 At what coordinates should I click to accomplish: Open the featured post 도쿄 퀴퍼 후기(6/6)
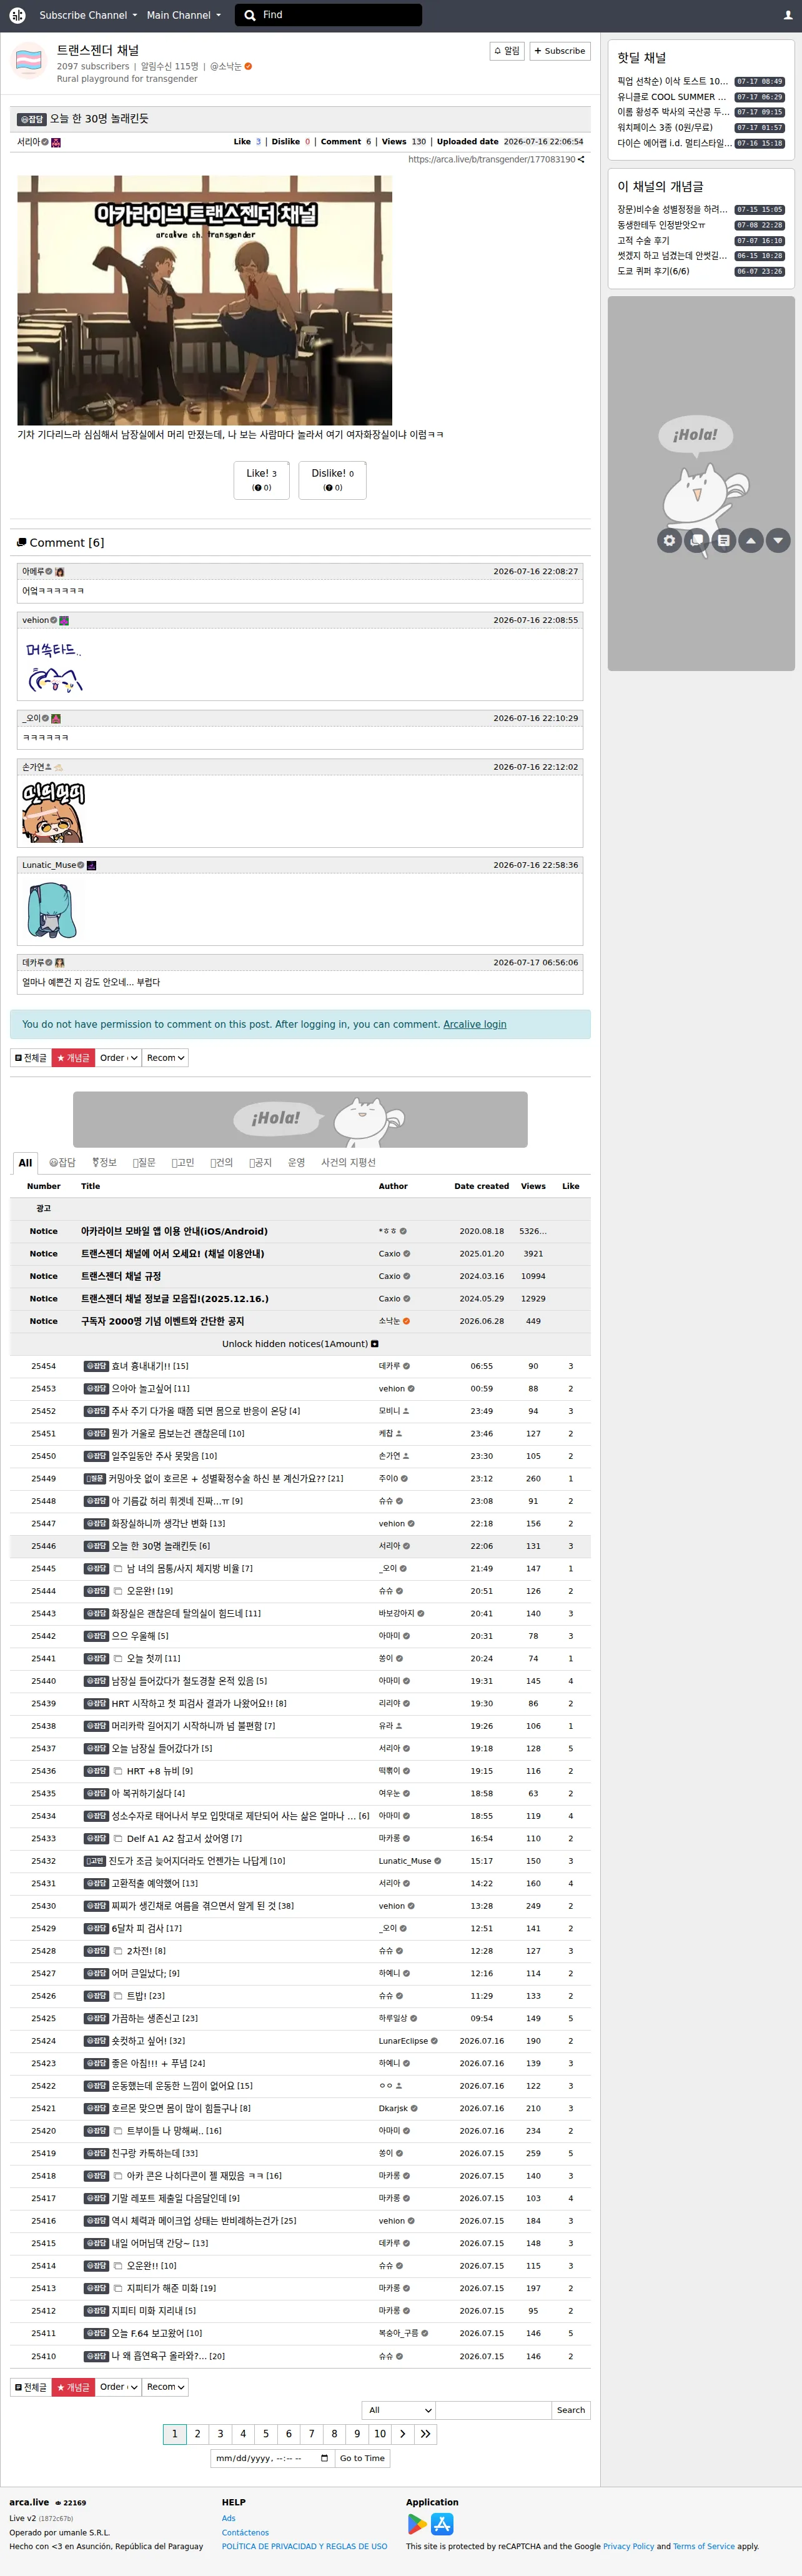(x=653, y=271)
